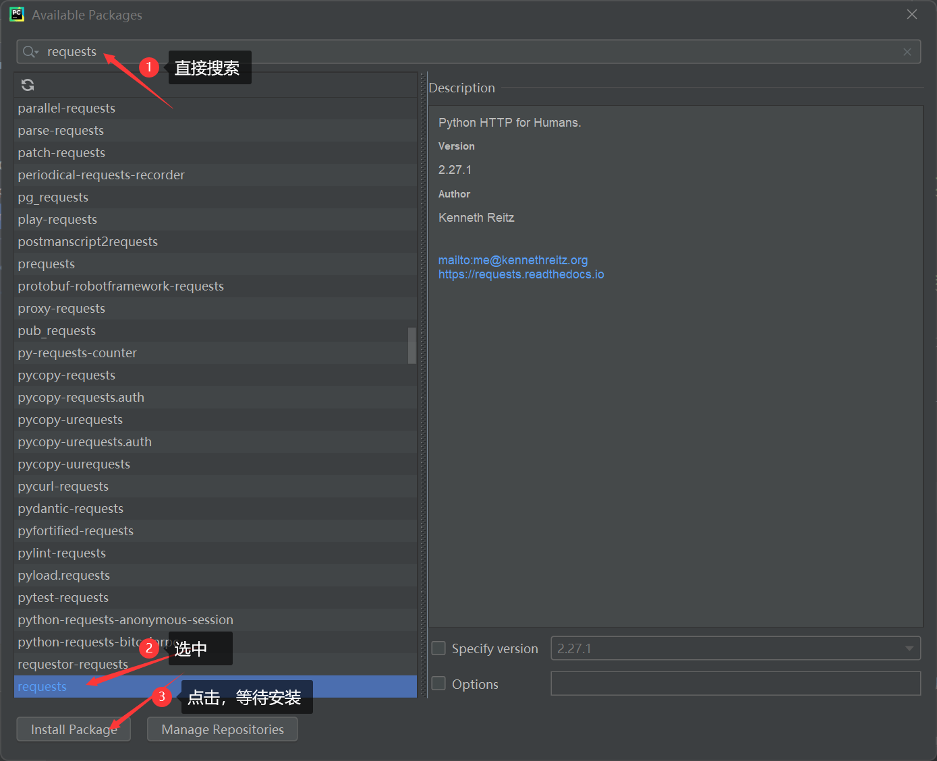Select the pycopy-requests package
937x761 pixels.
click(216, 375)
